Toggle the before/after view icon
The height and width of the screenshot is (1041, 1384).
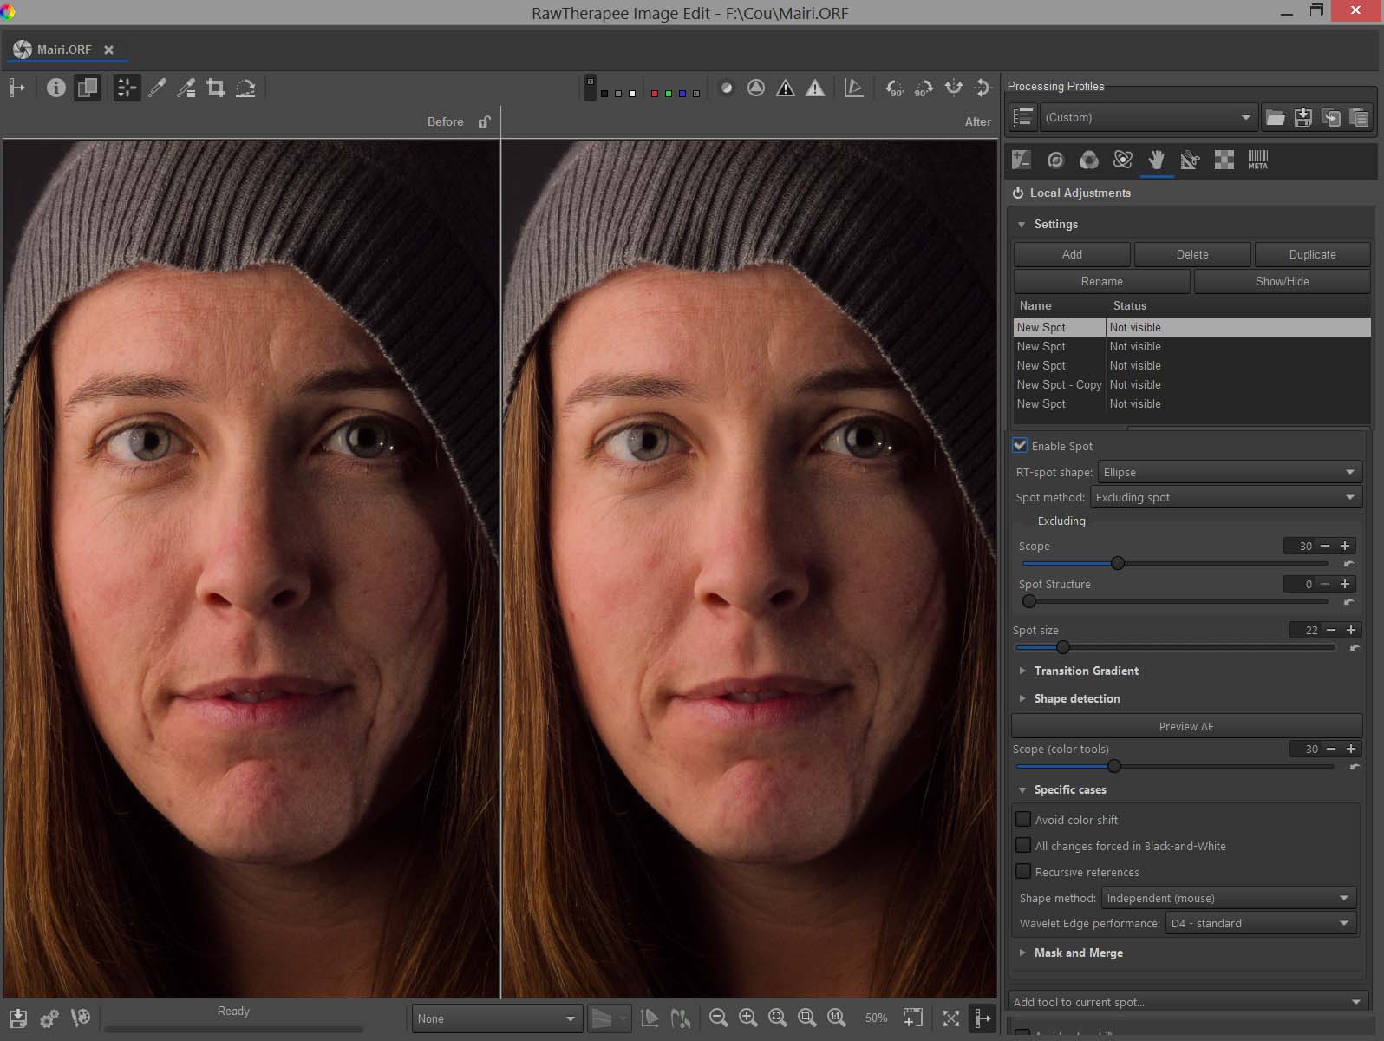[x=88, y=88]
